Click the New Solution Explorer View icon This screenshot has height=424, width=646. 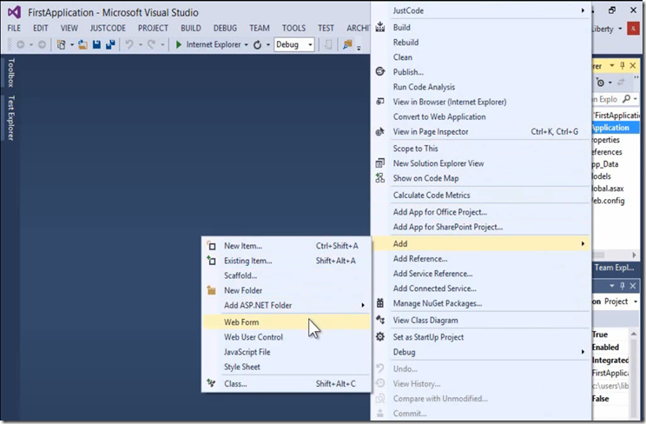(379, 163)
